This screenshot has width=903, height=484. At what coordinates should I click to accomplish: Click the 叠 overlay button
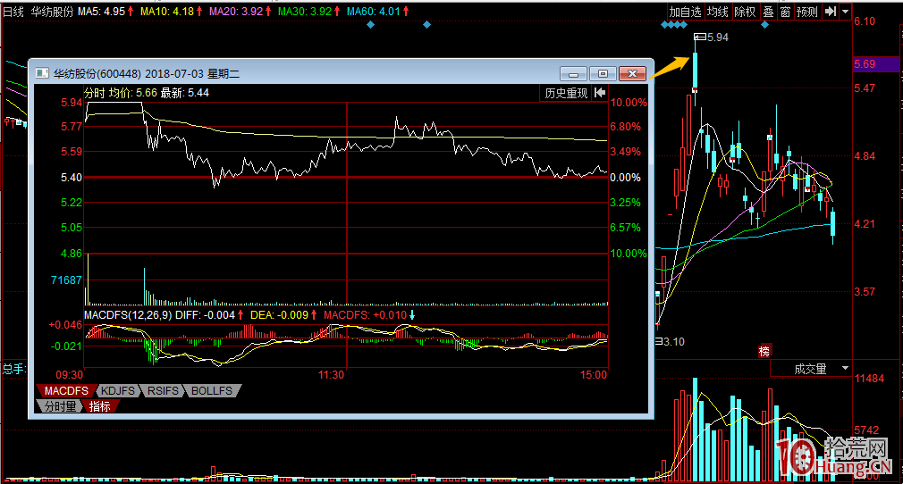click(x=768, y=12)
